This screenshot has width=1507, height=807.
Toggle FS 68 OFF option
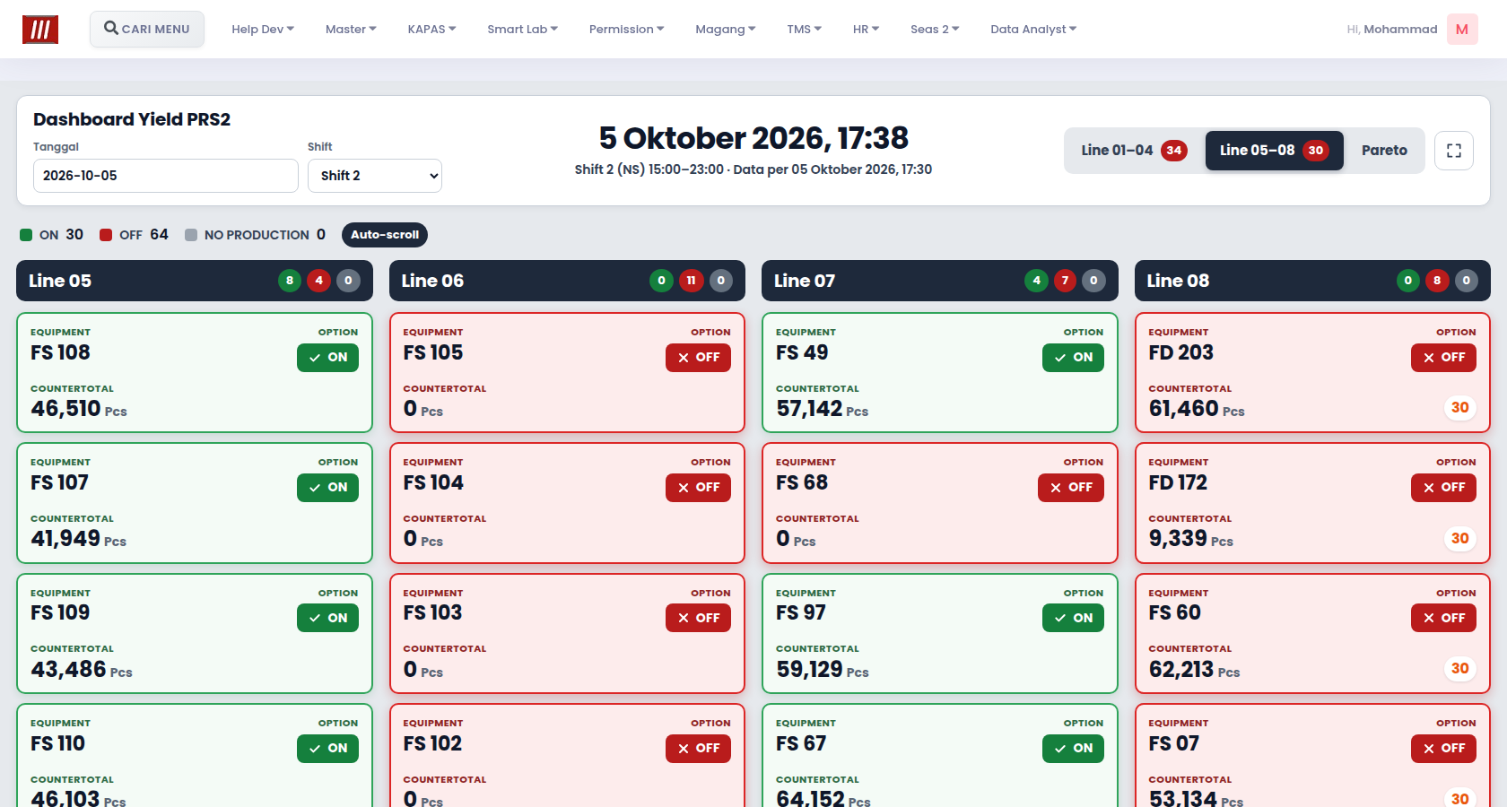point(1071,488)
